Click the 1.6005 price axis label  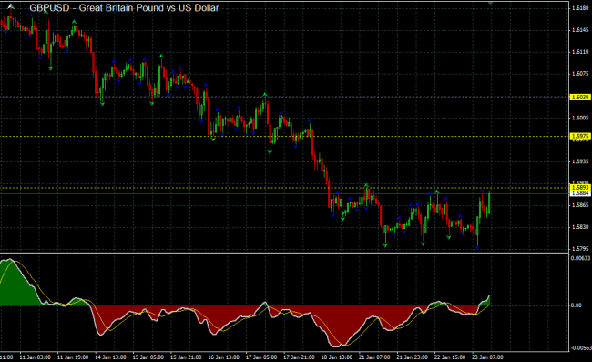[580, 118]
